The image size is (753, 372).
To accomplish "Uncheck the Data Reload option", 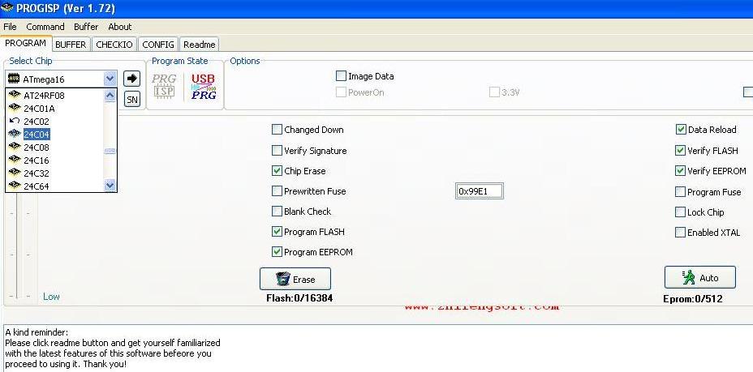I will pos(681,130).
